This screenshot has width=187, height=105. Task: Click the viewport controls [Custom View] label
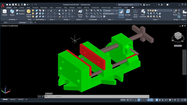[7, 26]
